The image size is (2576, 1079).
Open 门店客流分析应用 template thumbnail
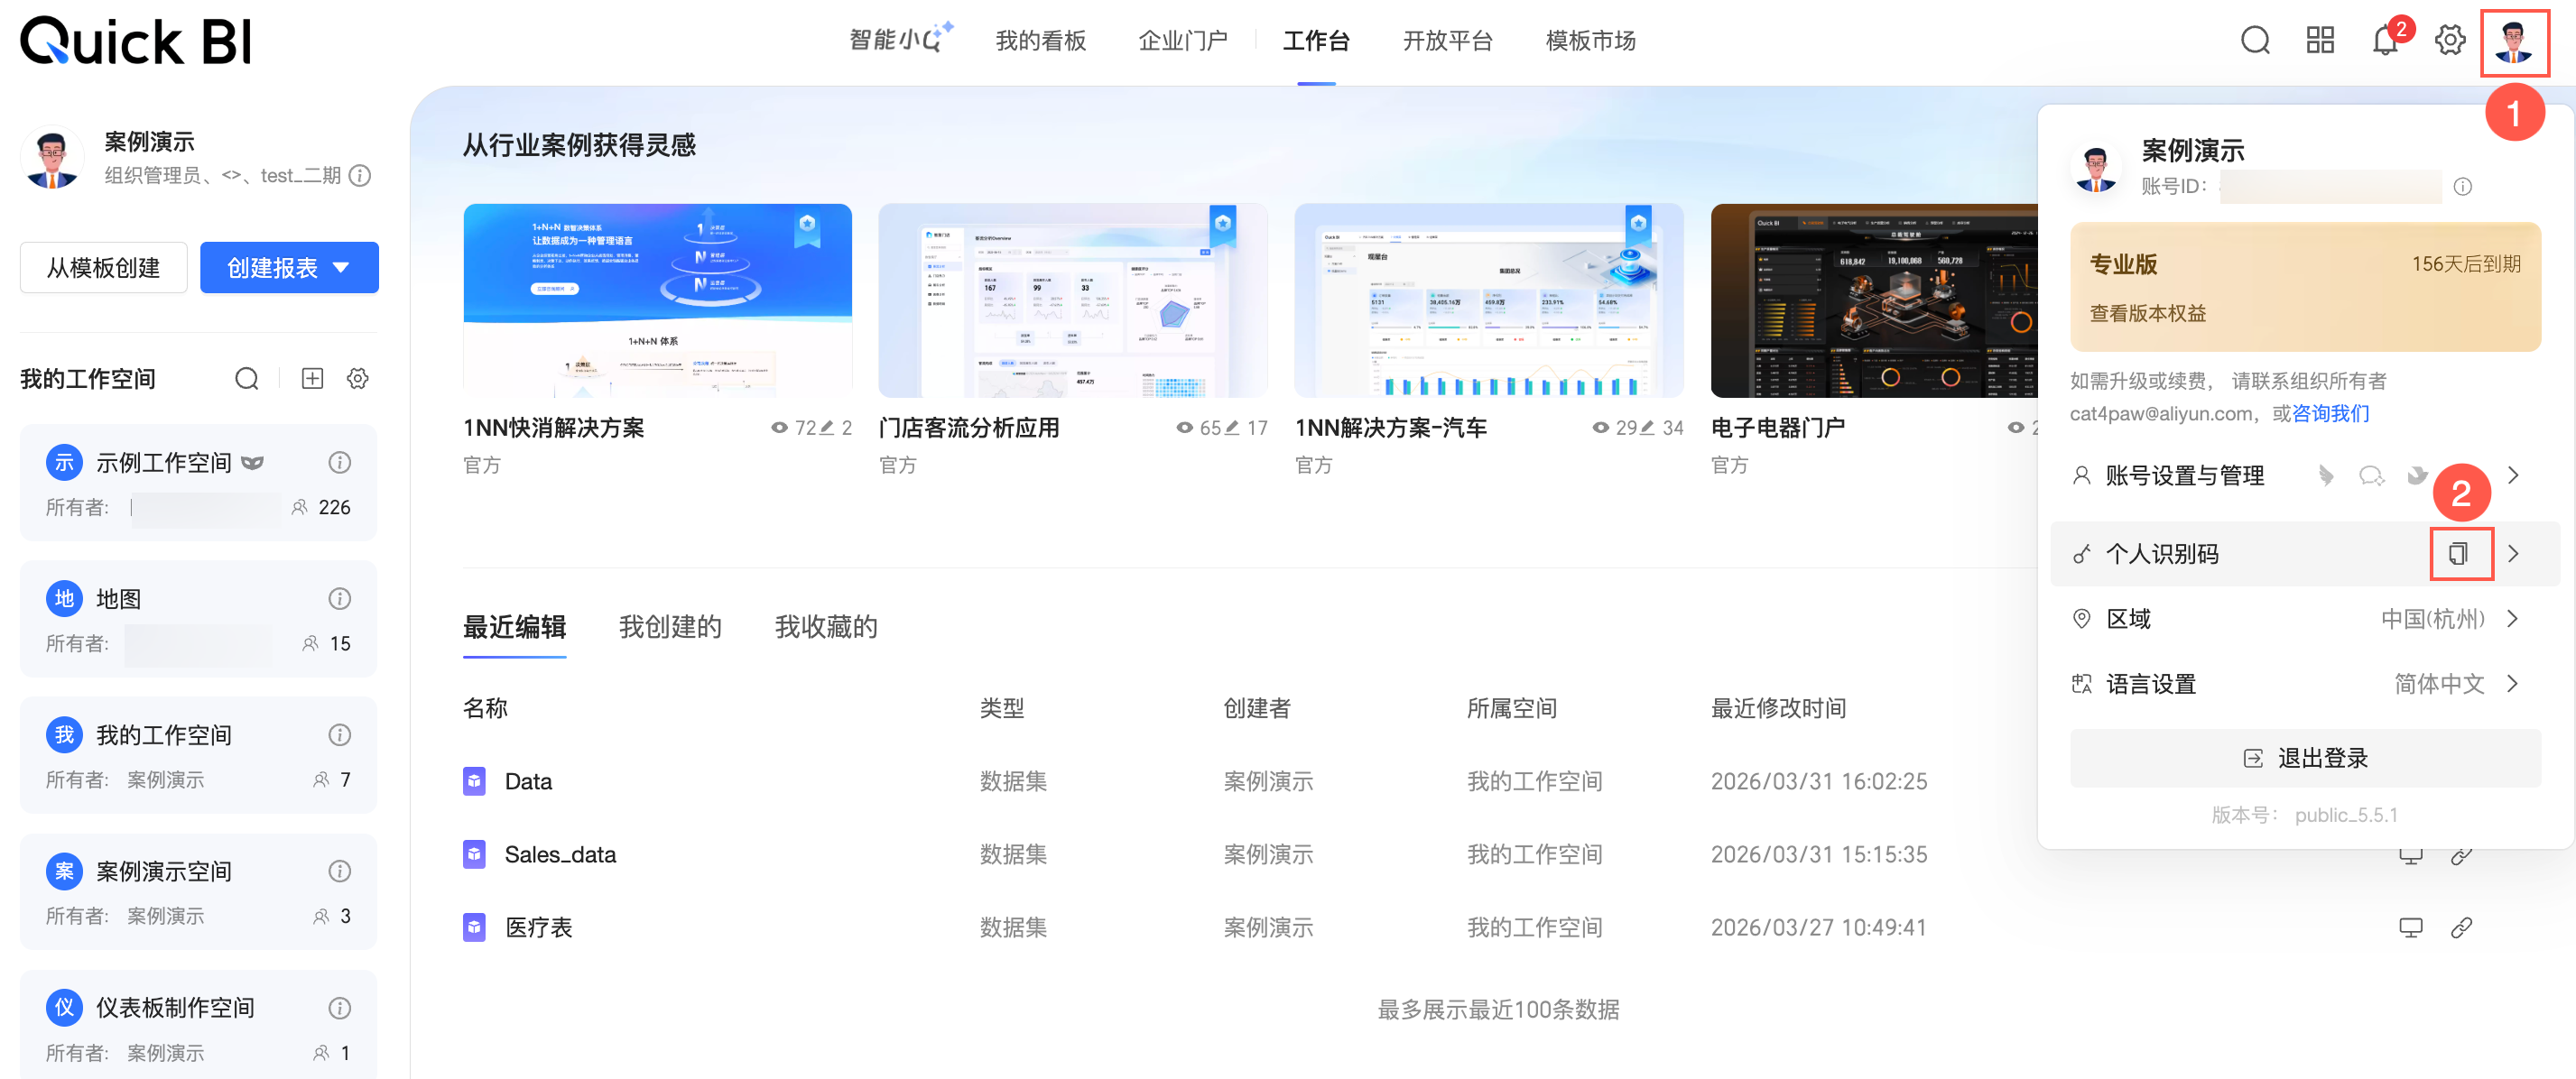pos(1072,300)
